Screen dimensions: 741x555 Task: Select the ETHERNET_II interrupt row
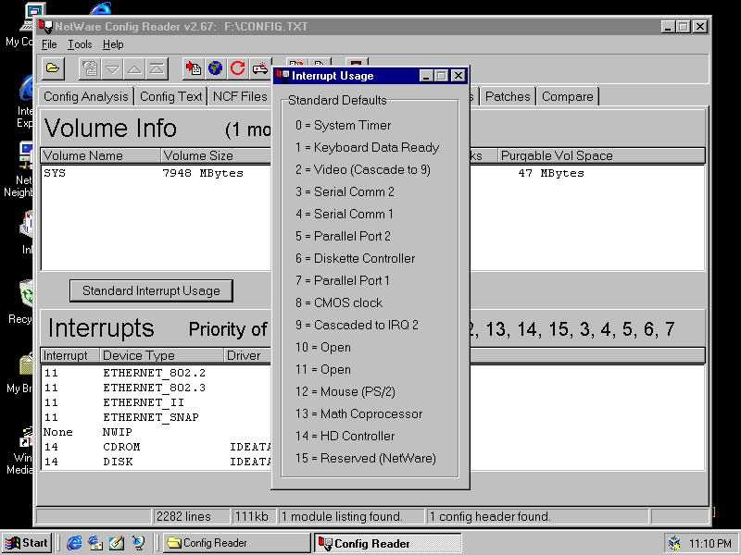pos(157,402)
